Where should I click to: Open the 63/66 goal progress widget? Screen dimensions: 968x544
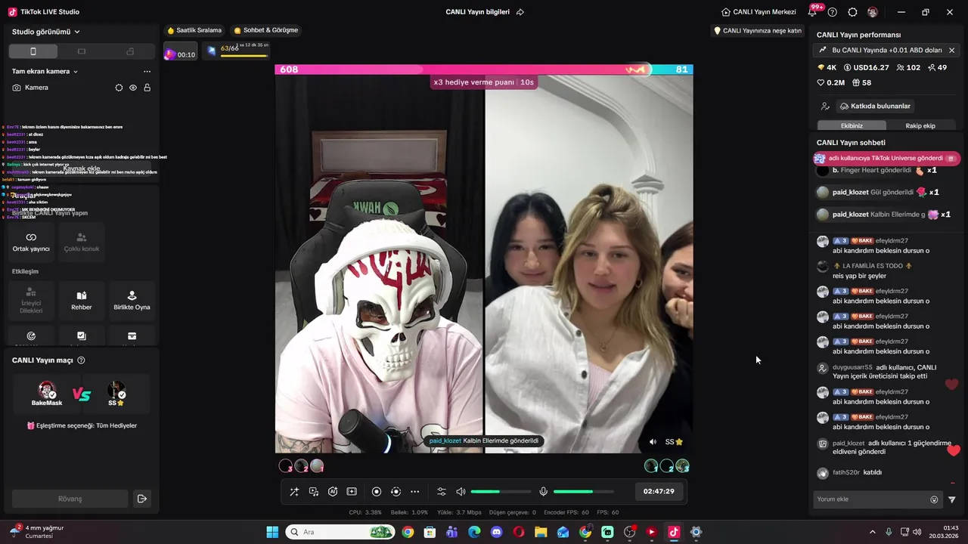pos(237,51)
